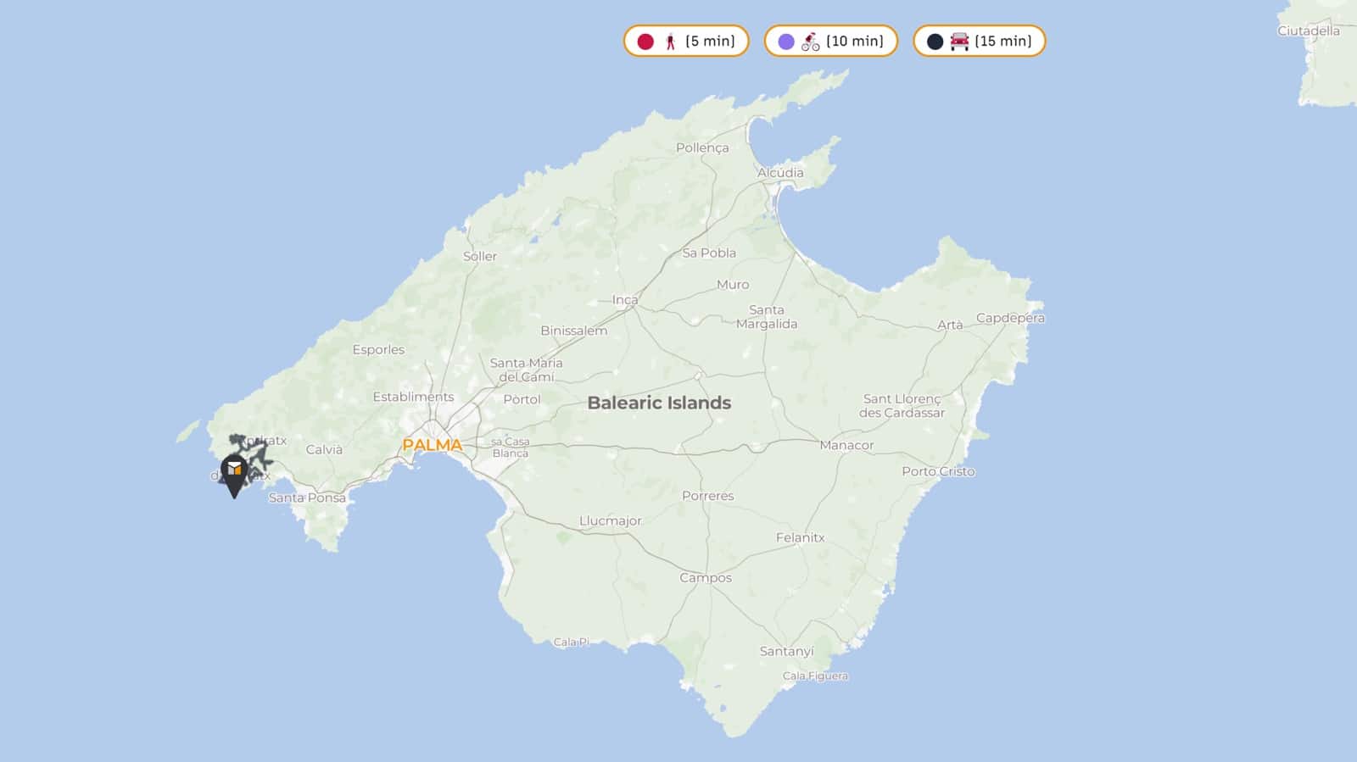The height and width of the screenshot is (762, 1357).
Task: Select the [10 min] cycling time label
Action: click(854, 41)
